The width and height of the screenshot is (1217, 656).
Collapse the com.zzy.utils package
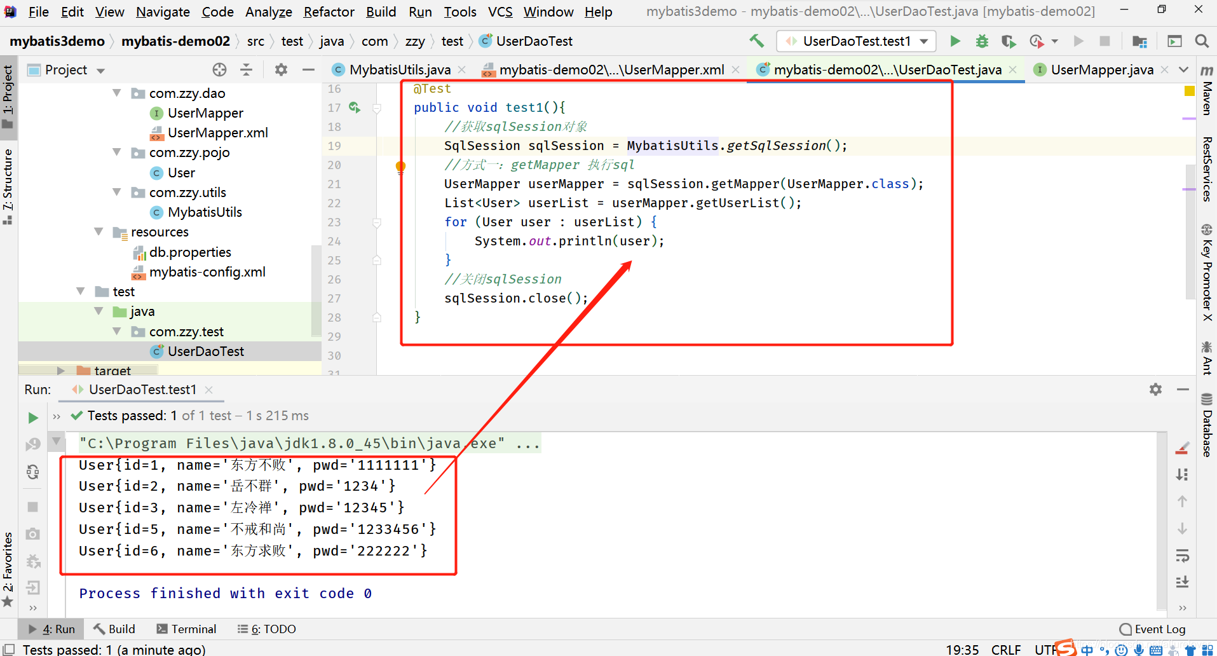tap(117, 192)
